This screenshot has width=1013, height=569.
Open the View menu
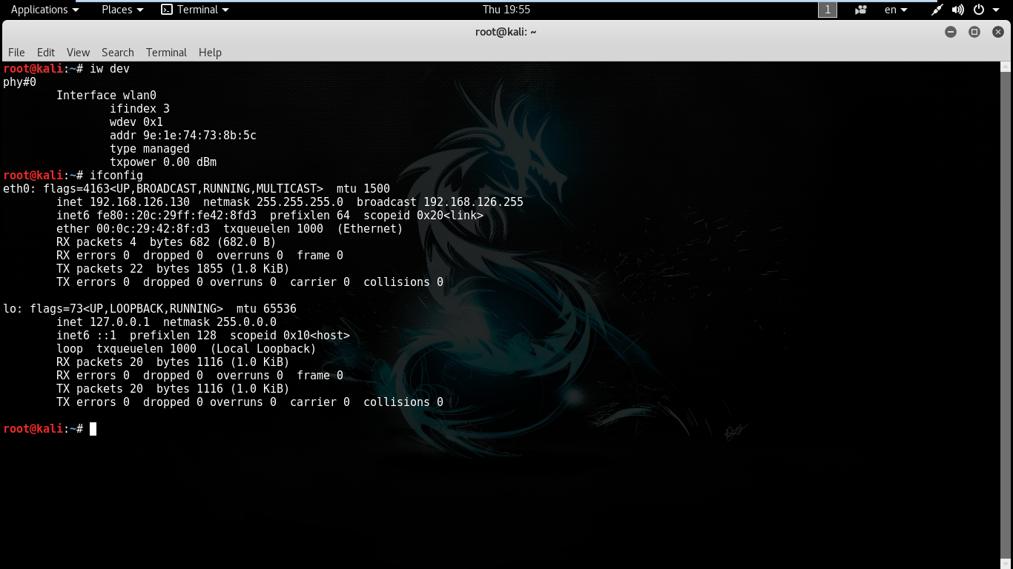point(78,53)
